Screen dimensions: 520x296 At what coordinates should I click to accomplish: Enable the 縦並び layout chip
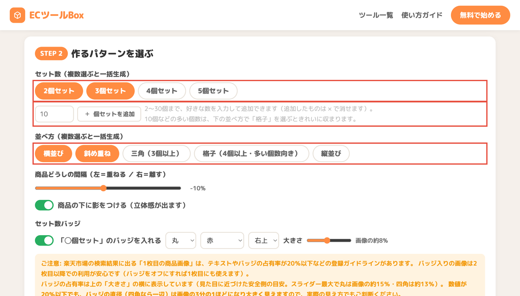click(x=331, y=154)
